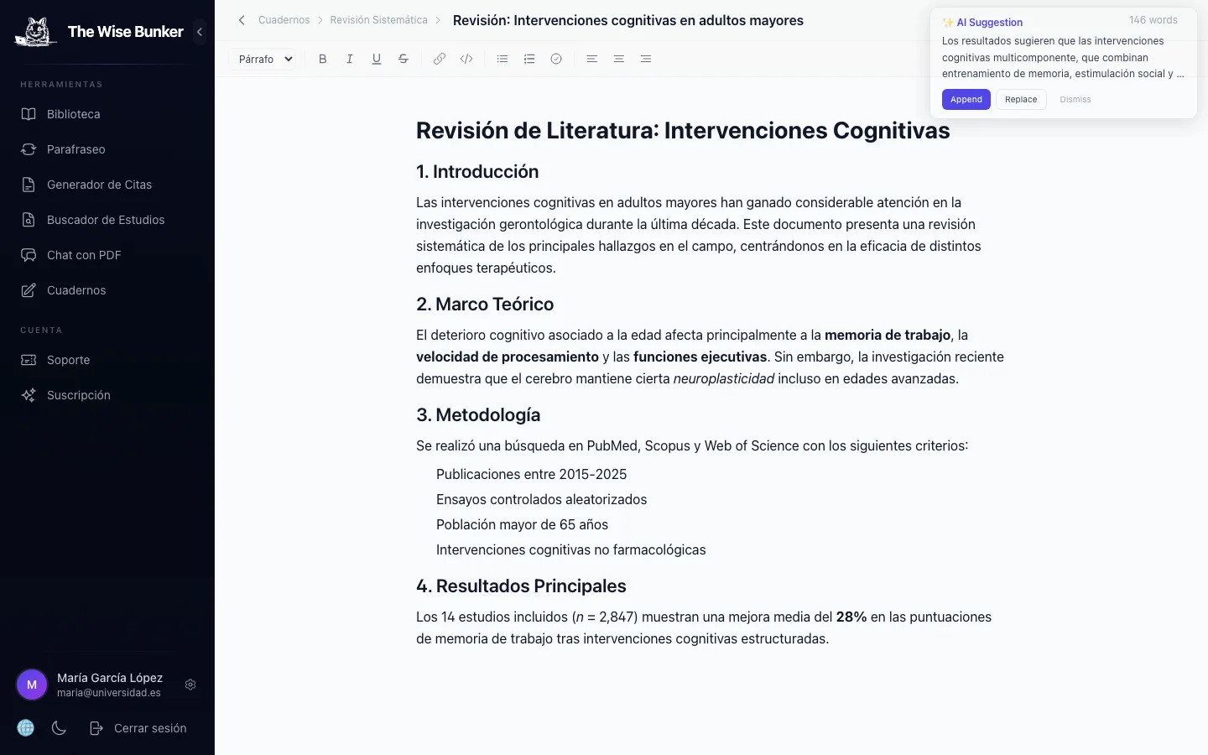Launch the Buscador de Estudios
Screen dimensions: 1208x755
(106, 220)
